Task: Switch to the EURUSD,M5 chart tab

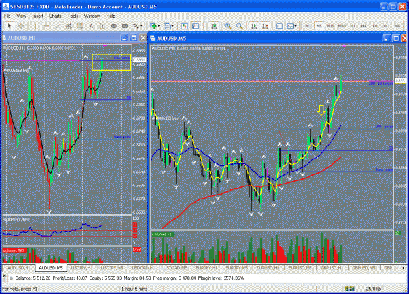Action: pyautogui.click(x=300, y=268)
